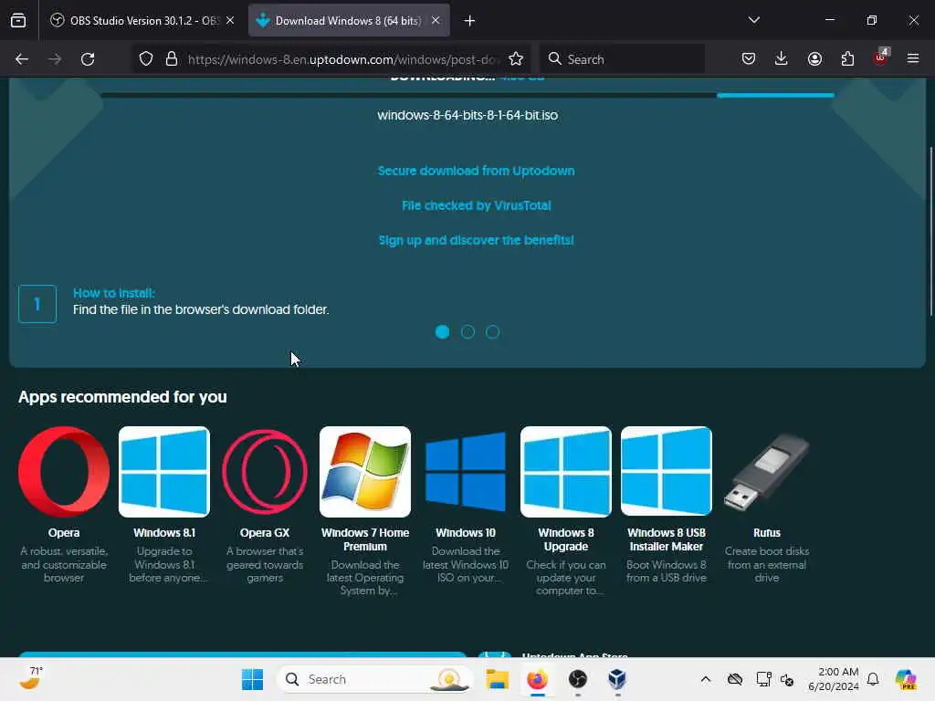935x701 pixels.
Task: Open the Extensions puzzle icon
Action: pos(847,58)
